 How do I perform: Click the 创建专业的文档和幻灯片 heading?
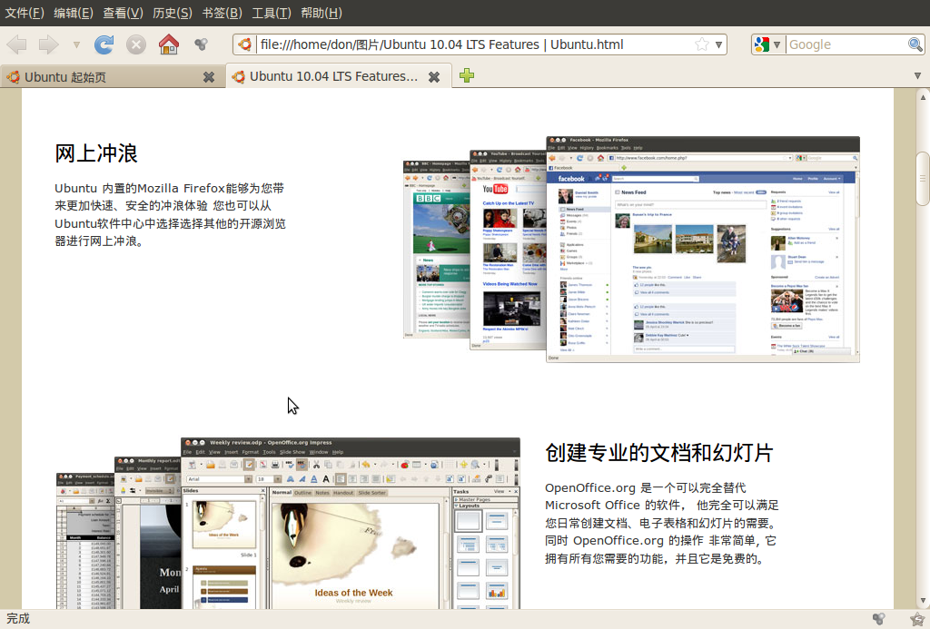click(x=659, y=453)
